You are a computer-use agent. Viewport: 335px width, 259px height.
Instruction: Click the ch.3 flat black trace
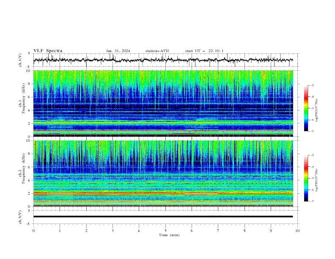point(163,217)
